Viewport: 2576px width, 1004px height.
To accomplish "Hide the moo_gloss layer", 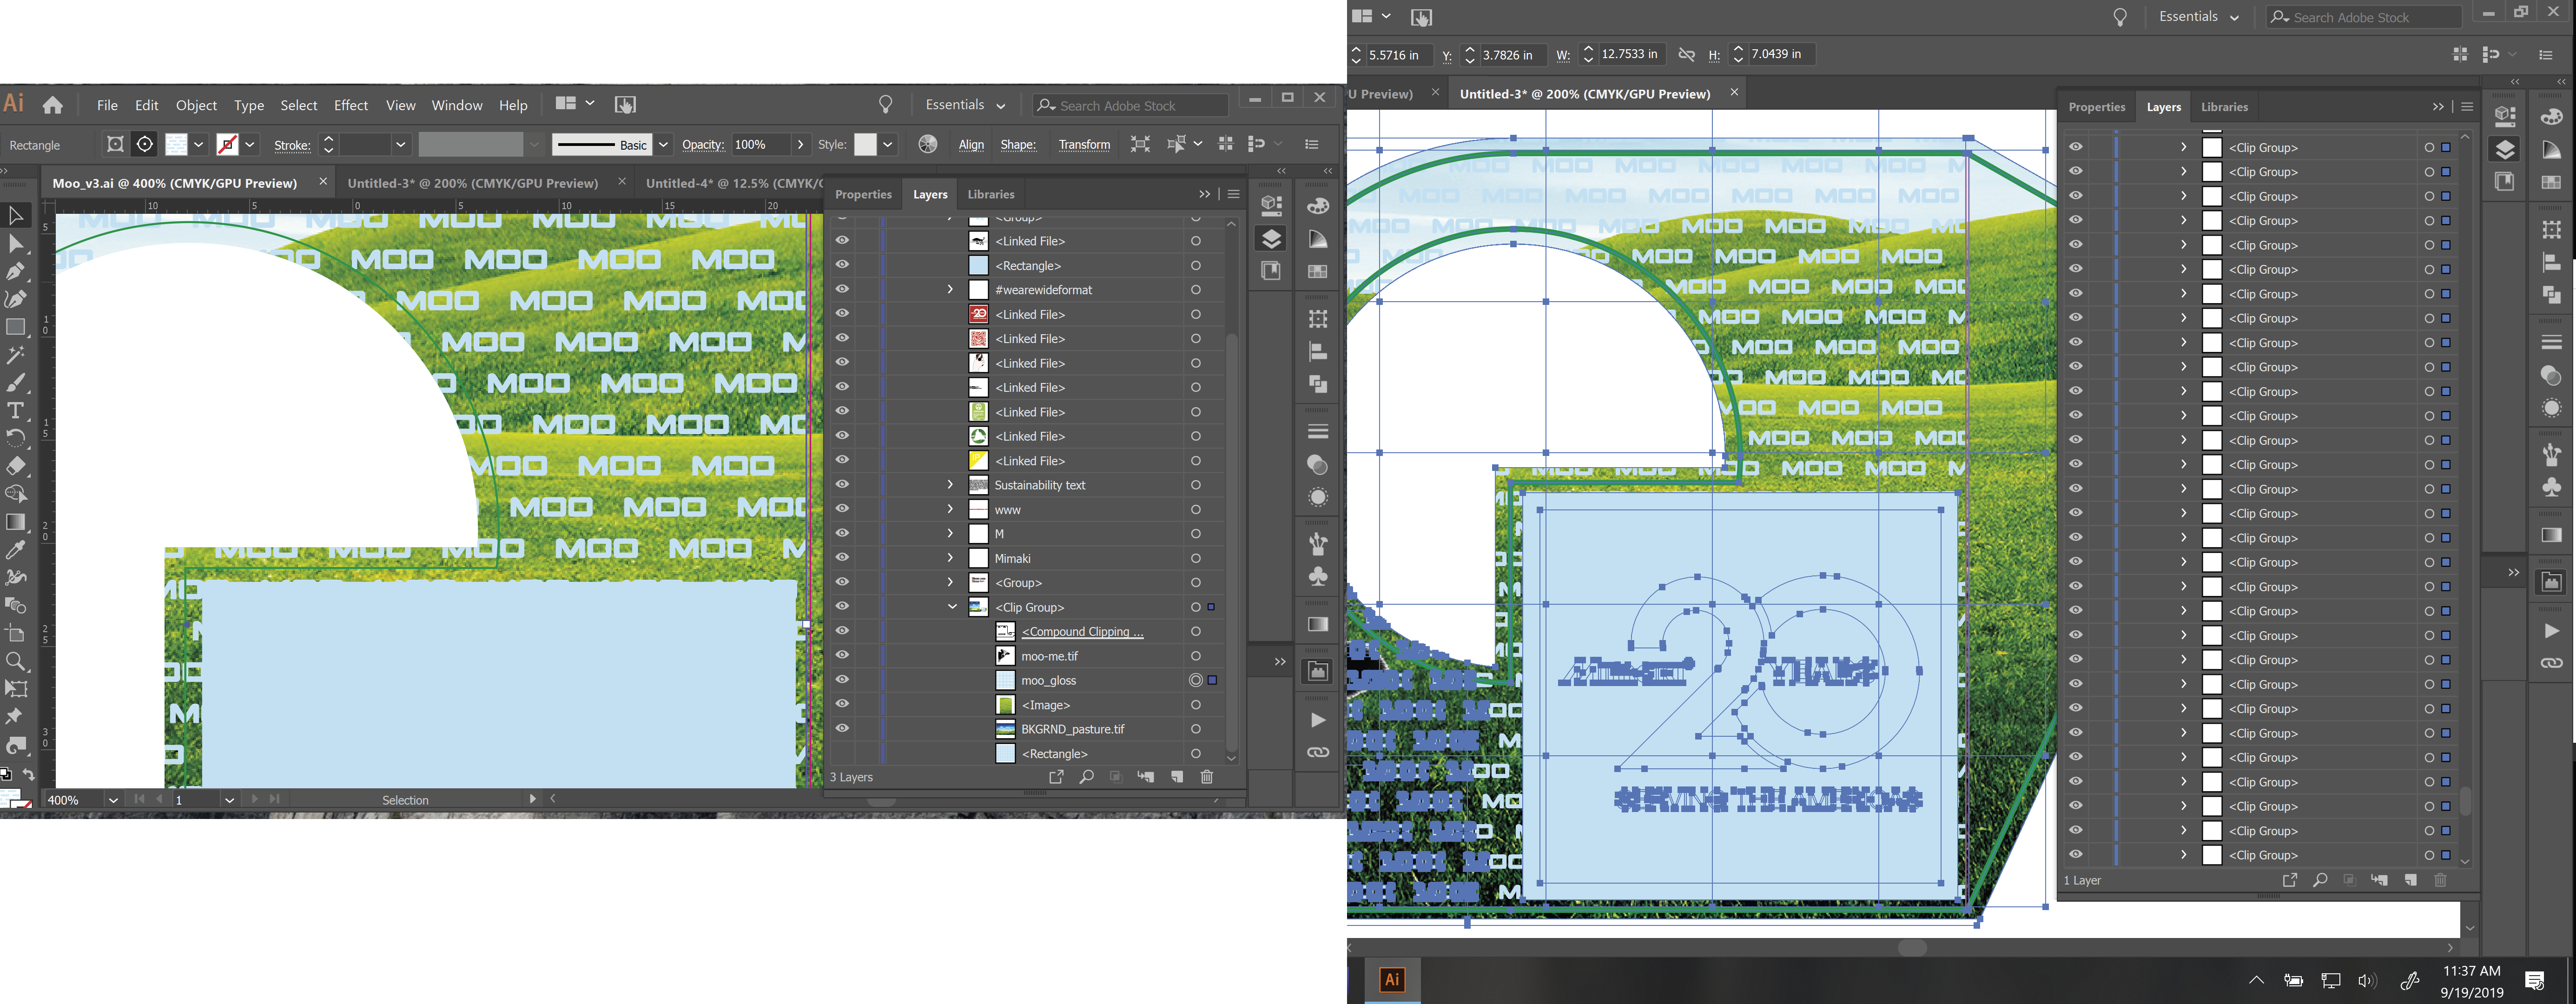I will click(x=842, y=680).
